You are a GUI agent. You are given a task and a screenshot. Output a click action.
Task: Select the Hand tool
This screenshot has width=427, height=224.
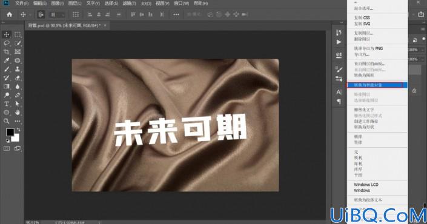[x=18, y=113]
